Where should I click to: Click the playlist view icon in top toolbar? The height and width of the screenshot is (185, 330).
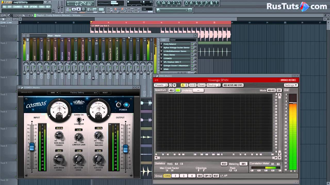tap(159, 3)
